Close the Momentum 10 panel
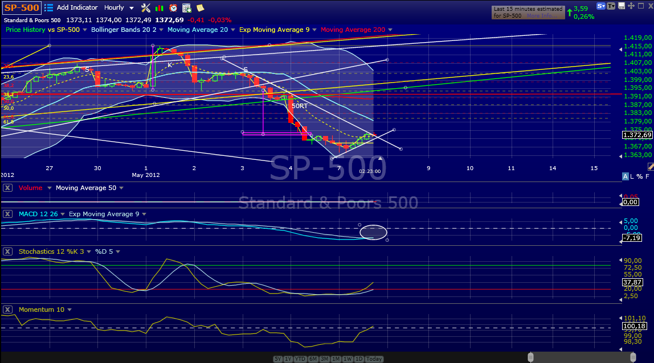Screen dimensions: 654x363 [x=7, y=310]
